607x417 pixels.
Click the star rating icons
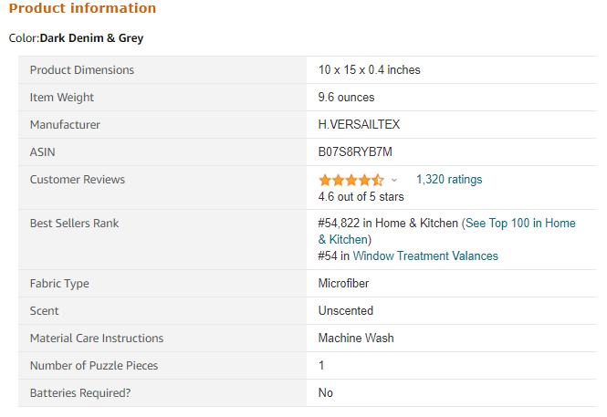point(351,180)
